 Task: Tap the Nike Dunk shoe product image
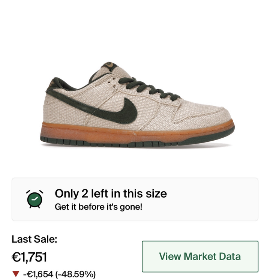click(137, 105)
